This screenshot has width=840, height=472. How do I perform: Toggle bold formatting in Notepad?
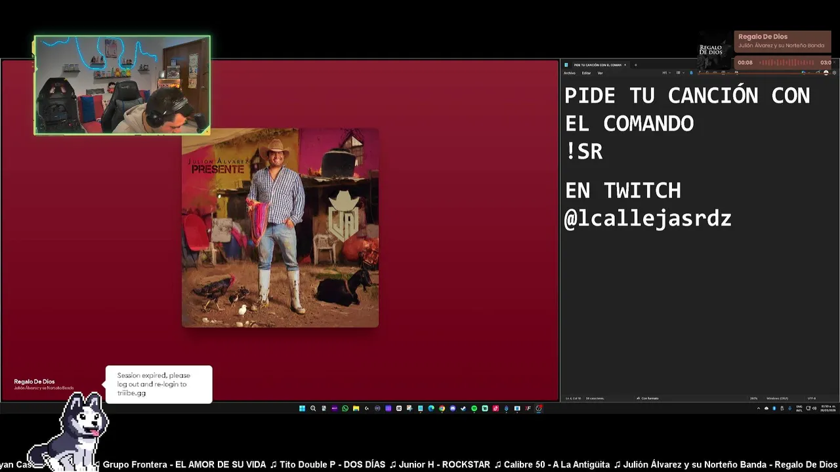(x=691, y=73)
